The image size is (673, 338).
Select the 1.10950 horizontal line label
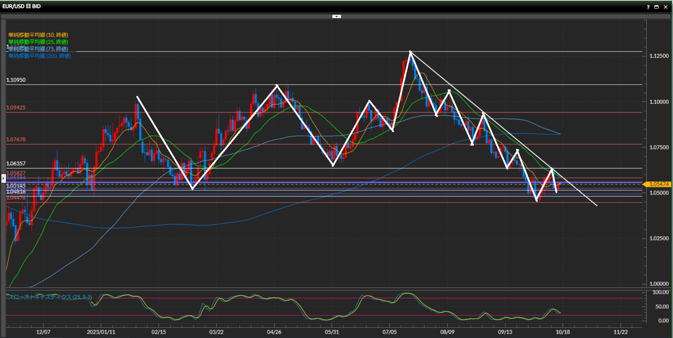click(x=16, y=80)
